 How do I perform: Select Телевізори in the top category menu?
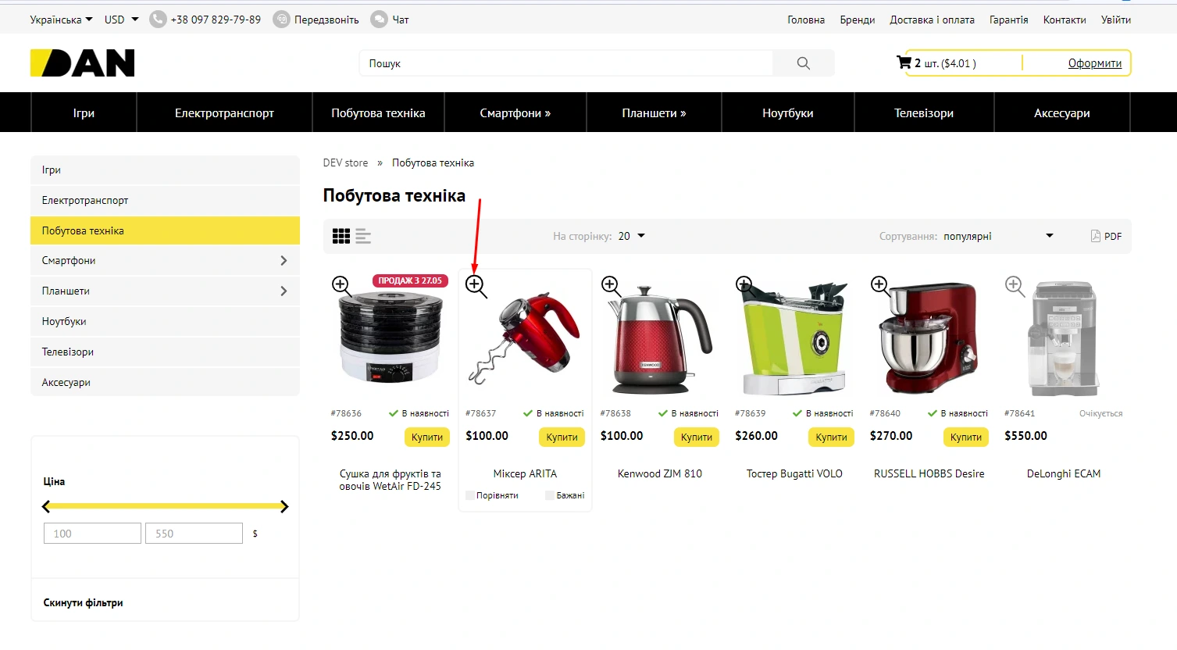pyautogui.click(x=923, y=112)
